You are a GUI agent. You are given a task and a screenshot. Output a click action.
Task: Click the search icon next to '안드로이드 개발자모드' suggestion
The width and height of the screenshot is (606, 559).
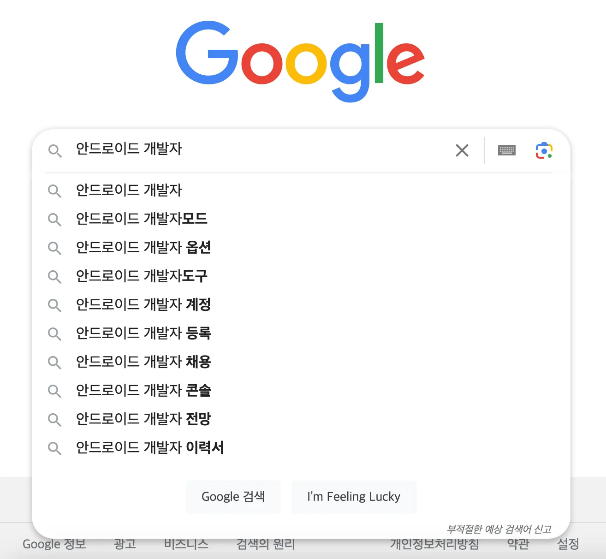54,219
